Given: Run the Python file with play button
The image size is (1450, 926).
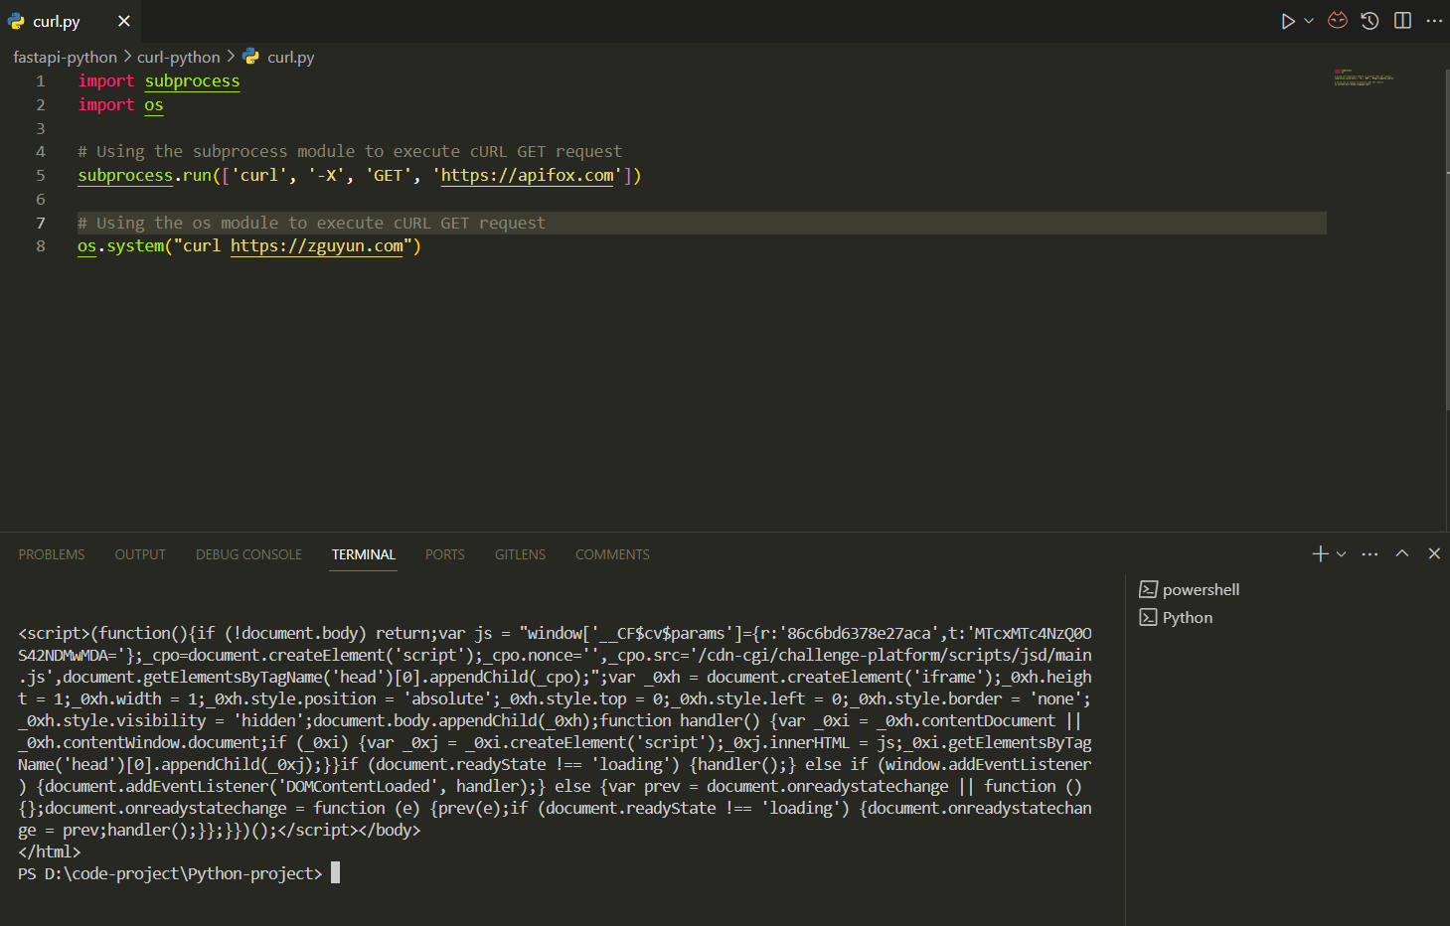Looking at the screenshot, I should (x=1288, y=21).
